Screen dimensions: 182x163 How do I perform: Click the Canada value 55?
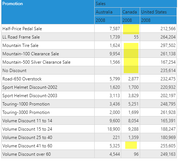click(x=136, y=37)
